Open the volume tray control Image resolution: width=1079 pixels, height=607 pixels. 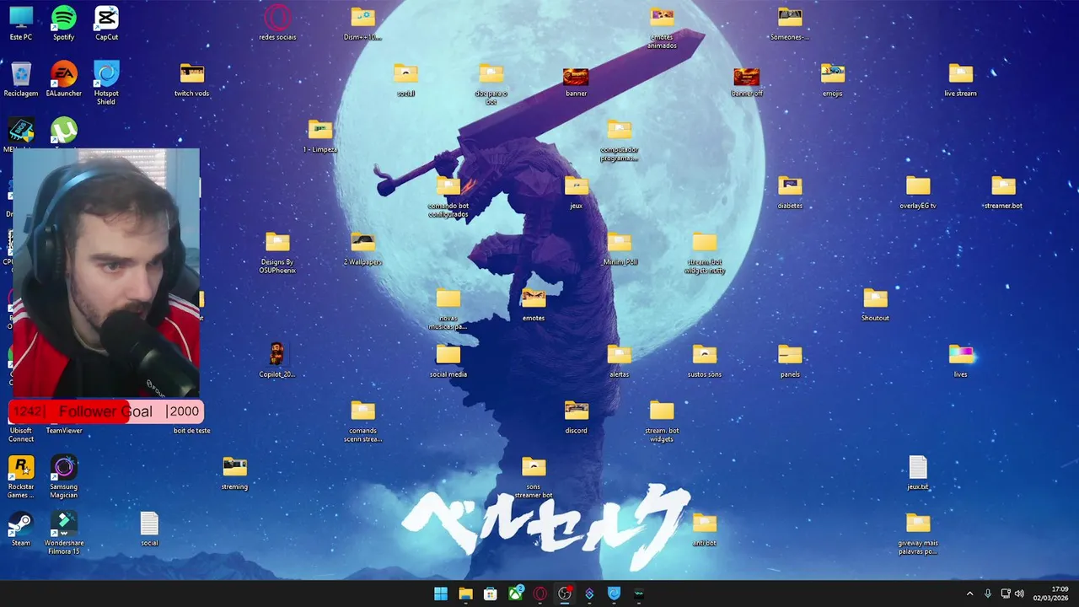tap(1019, 594)
